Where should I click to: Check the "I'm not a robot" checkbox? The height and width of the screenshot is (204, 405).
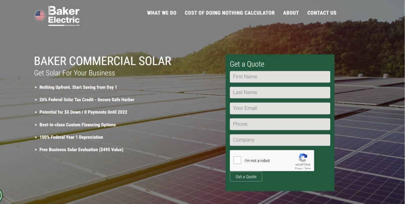[x=237, y=160]
